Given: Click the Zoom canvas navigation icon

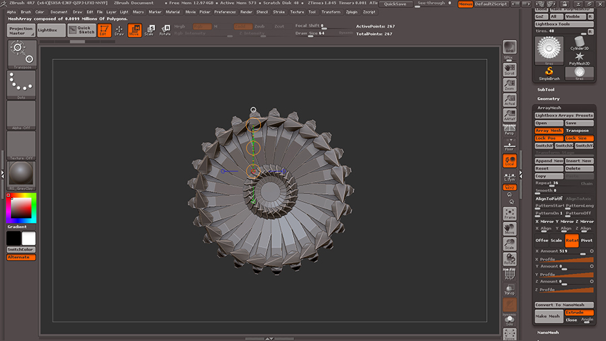Looking at the screenshot, I should (x=510, y=84).
